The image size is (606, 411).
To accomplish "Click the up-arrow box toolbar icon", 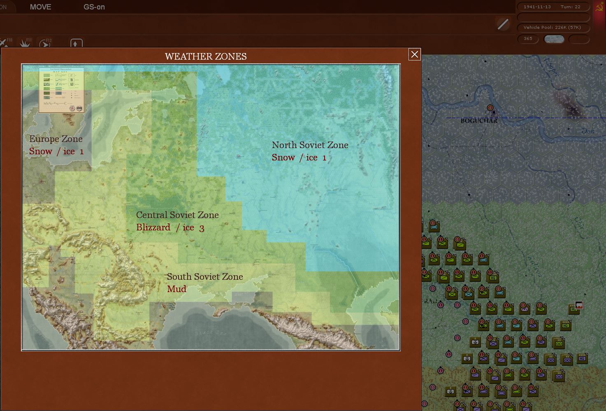I will [77, 44].
